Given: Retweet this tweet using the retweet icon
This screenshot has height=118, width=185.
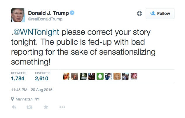Looking at the screenshot, I should (x=29, y=107).
